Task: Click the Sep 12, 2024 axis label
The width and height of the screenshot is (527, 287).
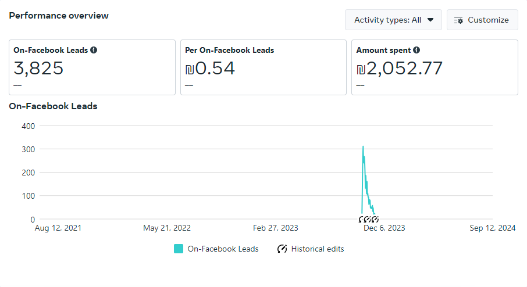Action: tap(492, 228)
